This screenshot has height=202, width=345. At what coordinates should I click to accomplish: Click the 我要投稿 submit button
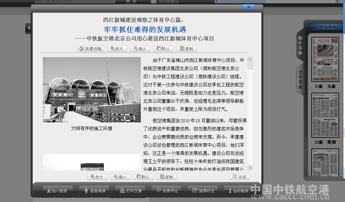[x=90, y=49]
